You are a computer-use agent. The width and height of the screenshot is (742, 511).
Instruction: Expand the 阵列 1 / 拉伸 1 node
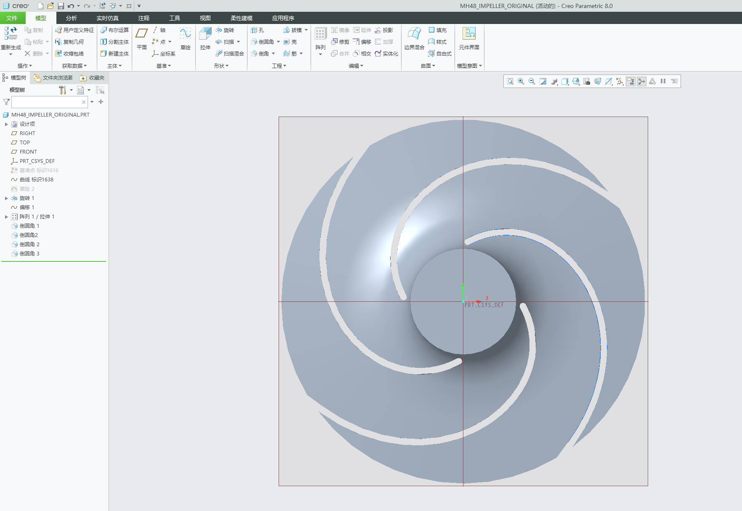[x=6, y=217]
